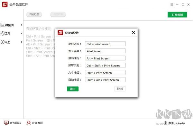The image size is (193, 126).
Task: Maximize the 金舟截图软件 window
Action: point(183,5)
